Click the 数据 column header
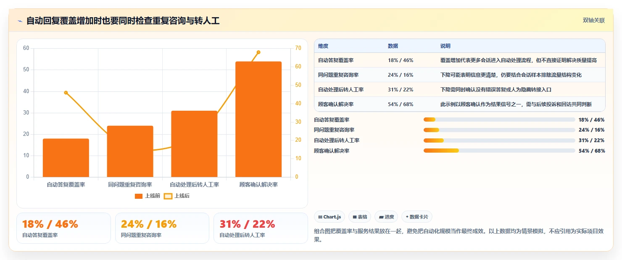This screenshot has height=260, width=622. (393, 46)
